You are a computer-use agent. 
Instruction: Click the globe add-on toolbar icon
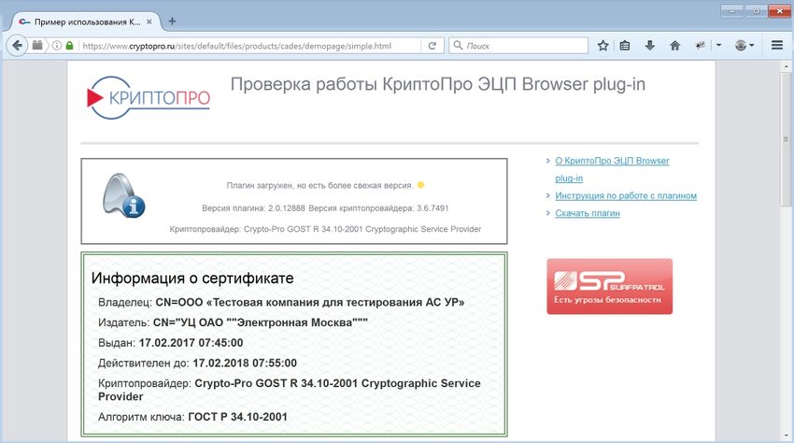coord(741,46)
